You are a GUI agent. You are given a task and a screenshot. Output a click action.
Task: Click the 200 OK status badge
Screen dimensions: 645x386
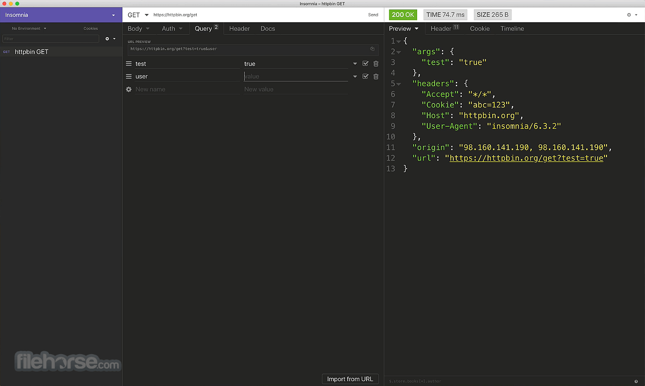(403, 15)
